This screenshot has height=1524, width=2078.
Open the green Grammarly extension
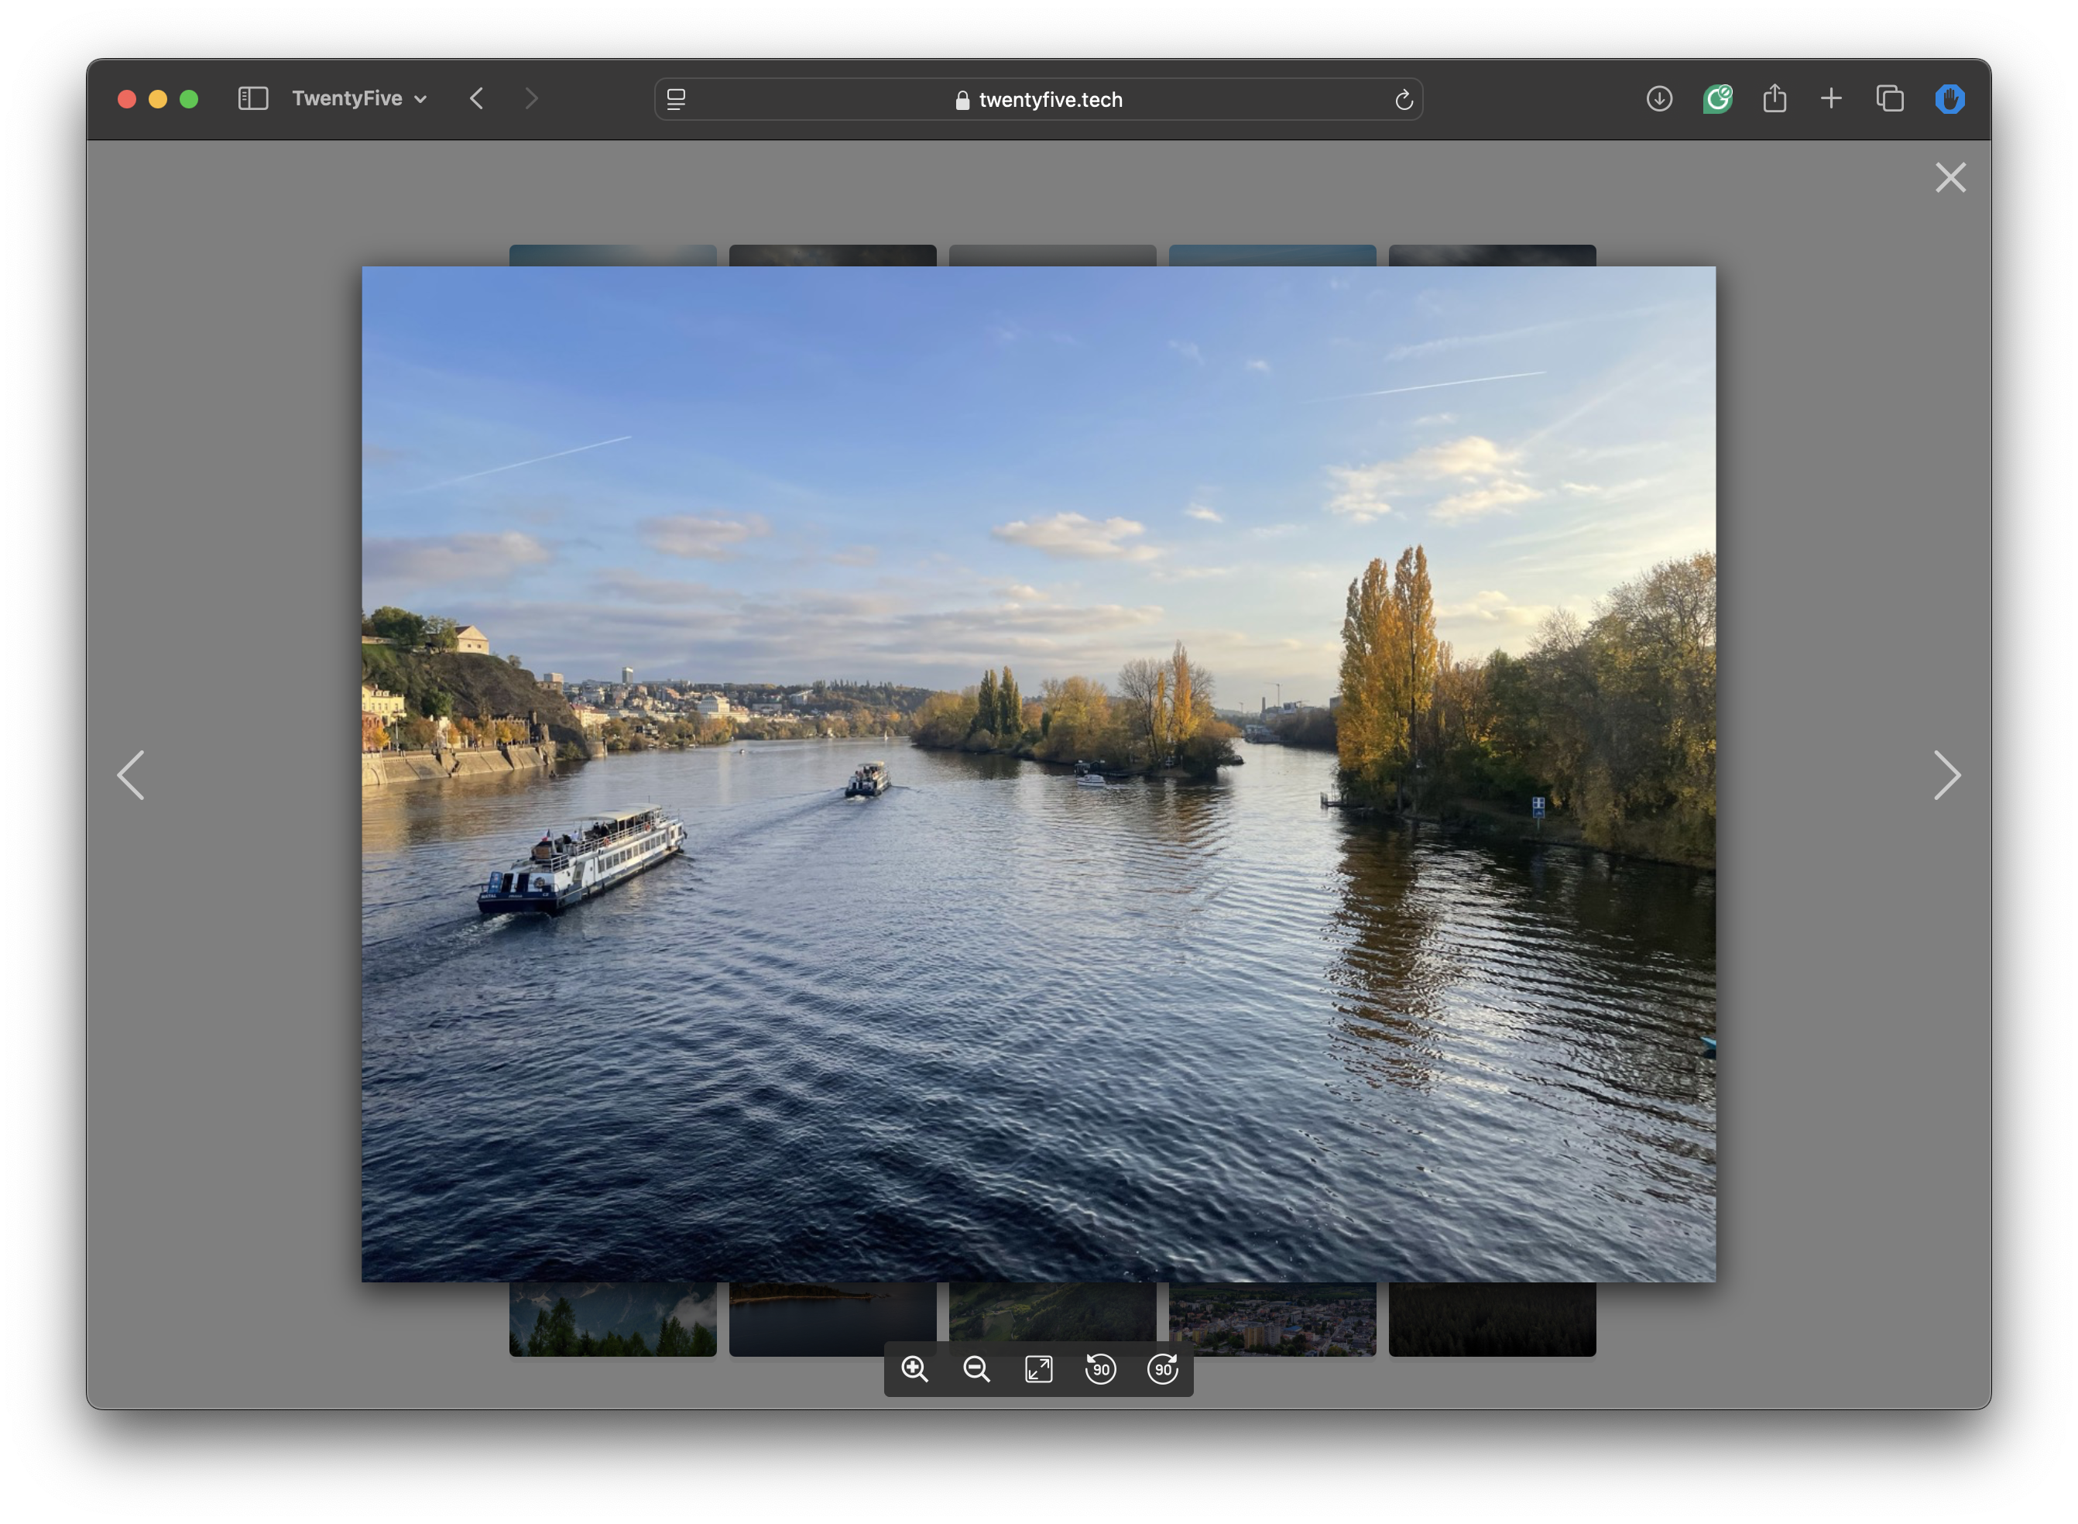pyautogui.click(x=1716, y=98)
